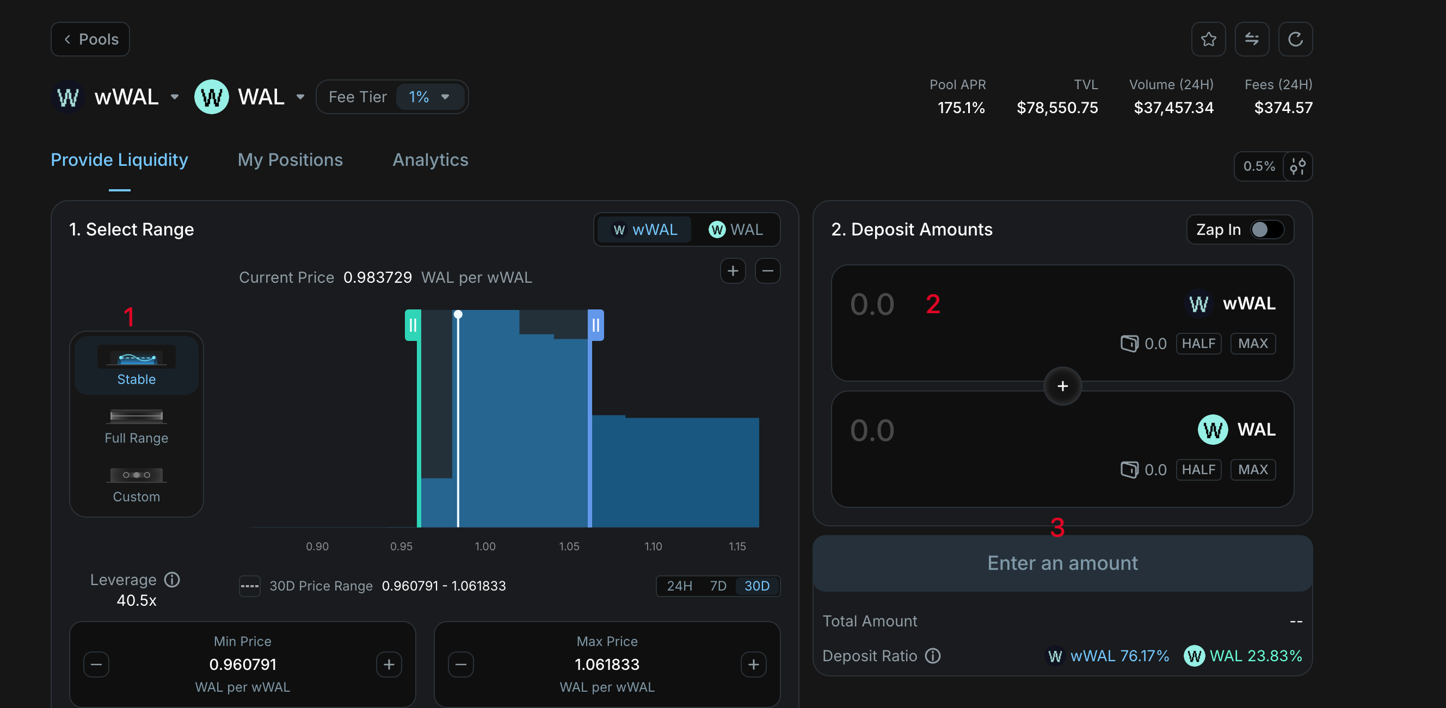Image resolution: width=1446 pixels, height=708 pixels.
Task: Click the Leverage info icon
Action: pyautogui.click(x=172, y=580)
